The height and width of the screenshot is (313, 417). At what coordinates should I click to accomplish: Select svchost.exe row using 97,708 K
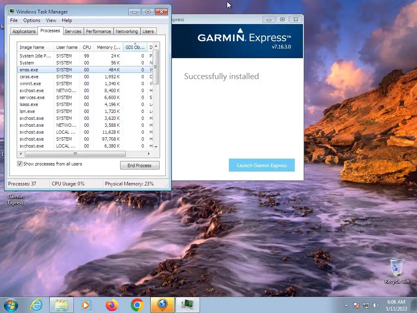pyautogui.click(x=85, y=139)
